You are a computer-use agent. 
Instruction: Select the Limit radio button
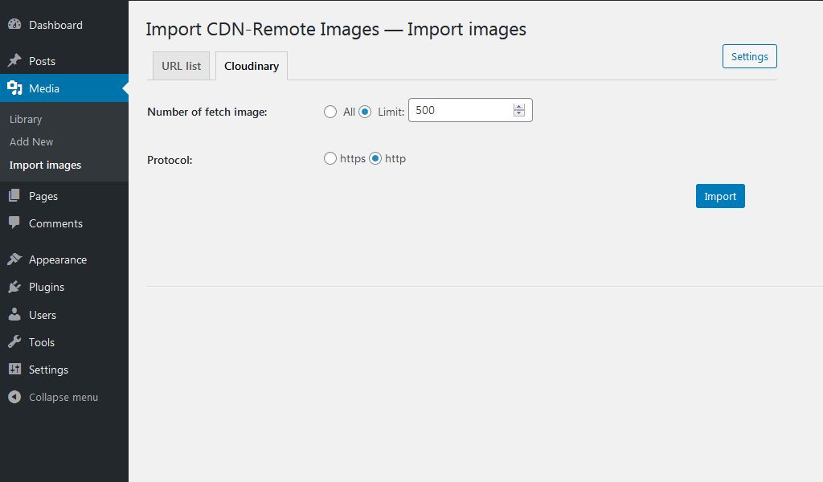point(365,112)
